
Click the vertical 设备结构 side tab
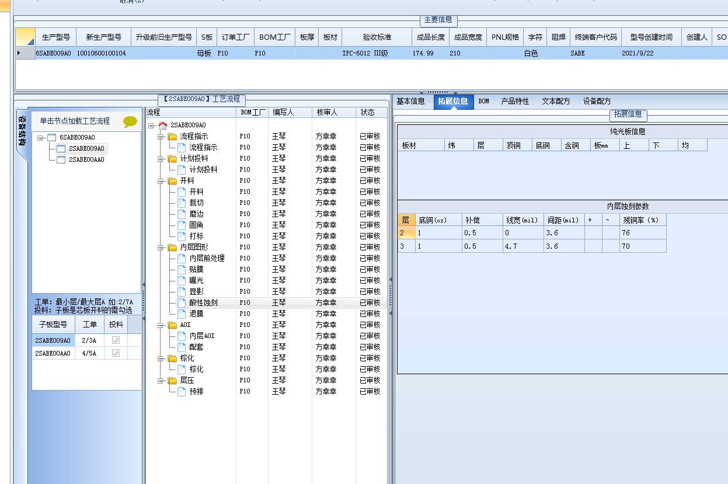coord(22,133)
